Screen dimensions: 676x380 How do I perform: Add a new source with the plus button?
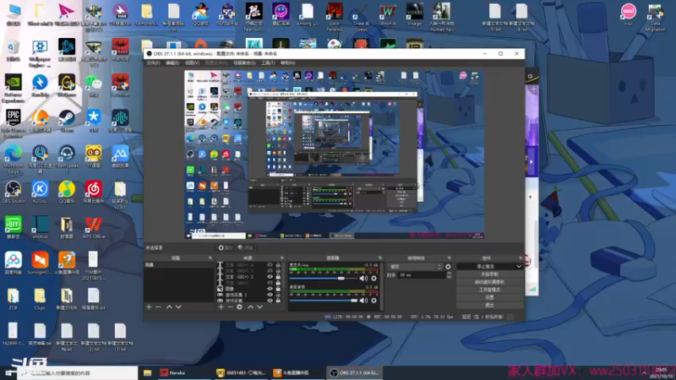pos(221,307)
